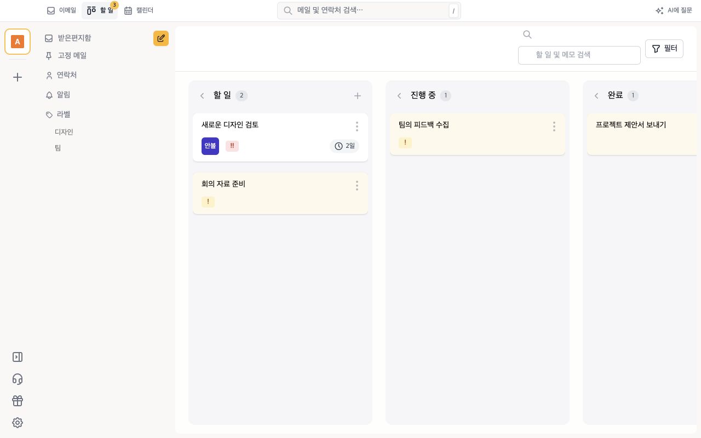Collapse the 할 일 column
This screenshot has width=701, height=438.
[202, 96]
